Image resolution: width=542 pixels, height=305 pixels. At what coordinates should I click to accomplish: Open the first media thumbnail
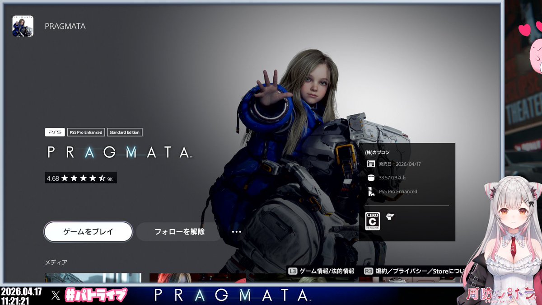(x=93, y=278)
